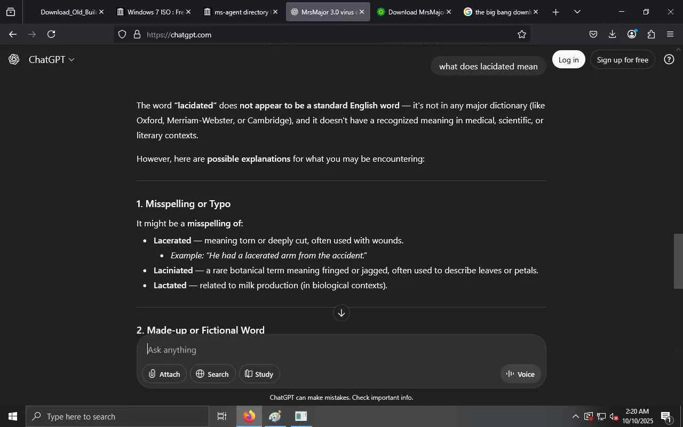Click the Windows taskbar search box
683x427 pixels.
click(117, 416)
